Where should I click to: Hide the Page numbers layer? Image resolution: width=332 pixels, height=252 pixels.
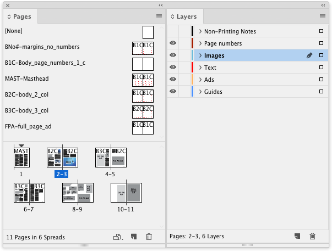click(x=173, y=43)
